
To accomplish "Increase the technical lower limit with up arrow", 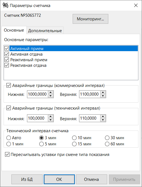I will tap(51, 117).
